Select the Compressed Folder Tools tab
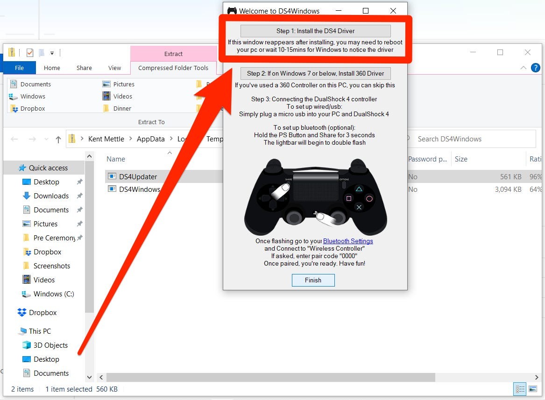 pos(173,68)
